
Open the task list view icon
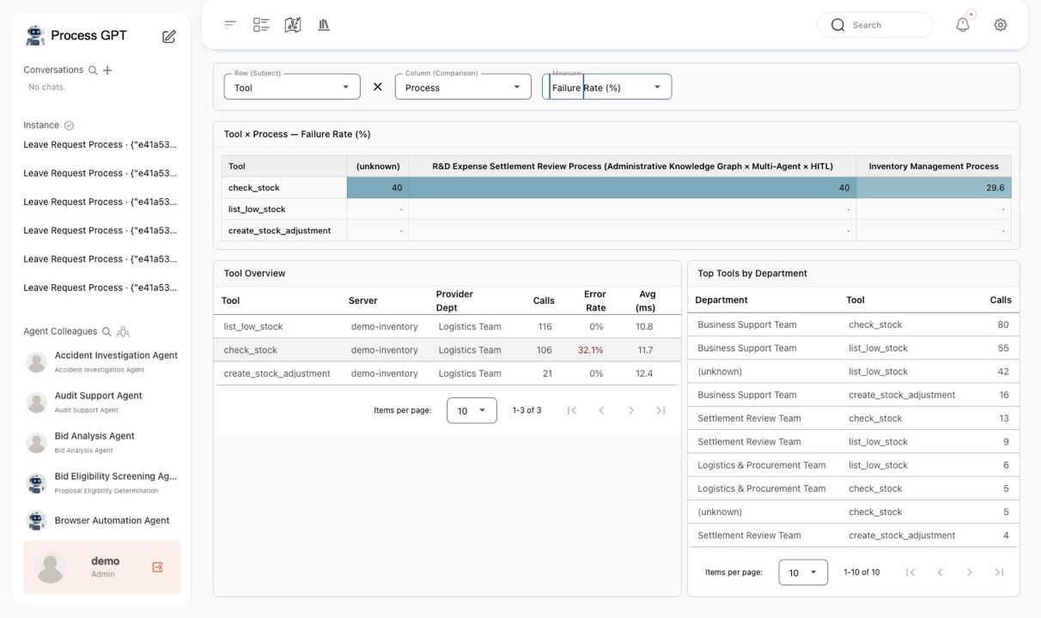click(x=261, y=25)
